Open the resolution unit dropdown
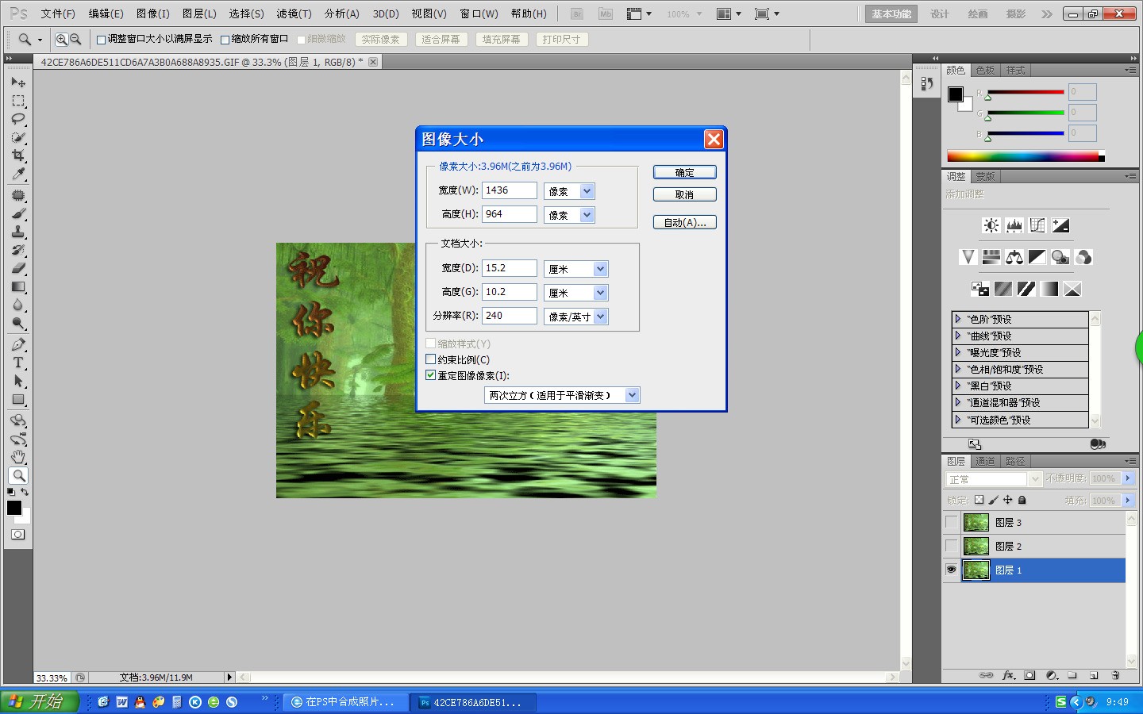This screenshot has height=714, width=1143. pos(600,317)
